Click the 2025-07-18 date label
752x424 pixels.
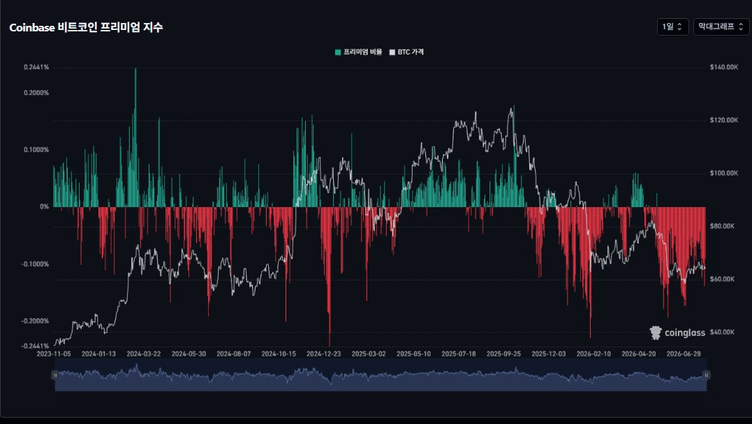click(459, 354)
